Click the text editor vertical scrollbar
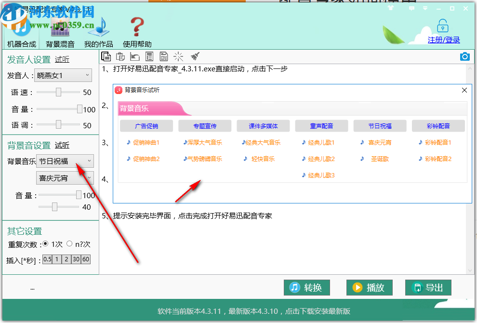Image resolution: width=477 pixels, height=323 pixels. [x=470, y=169]
